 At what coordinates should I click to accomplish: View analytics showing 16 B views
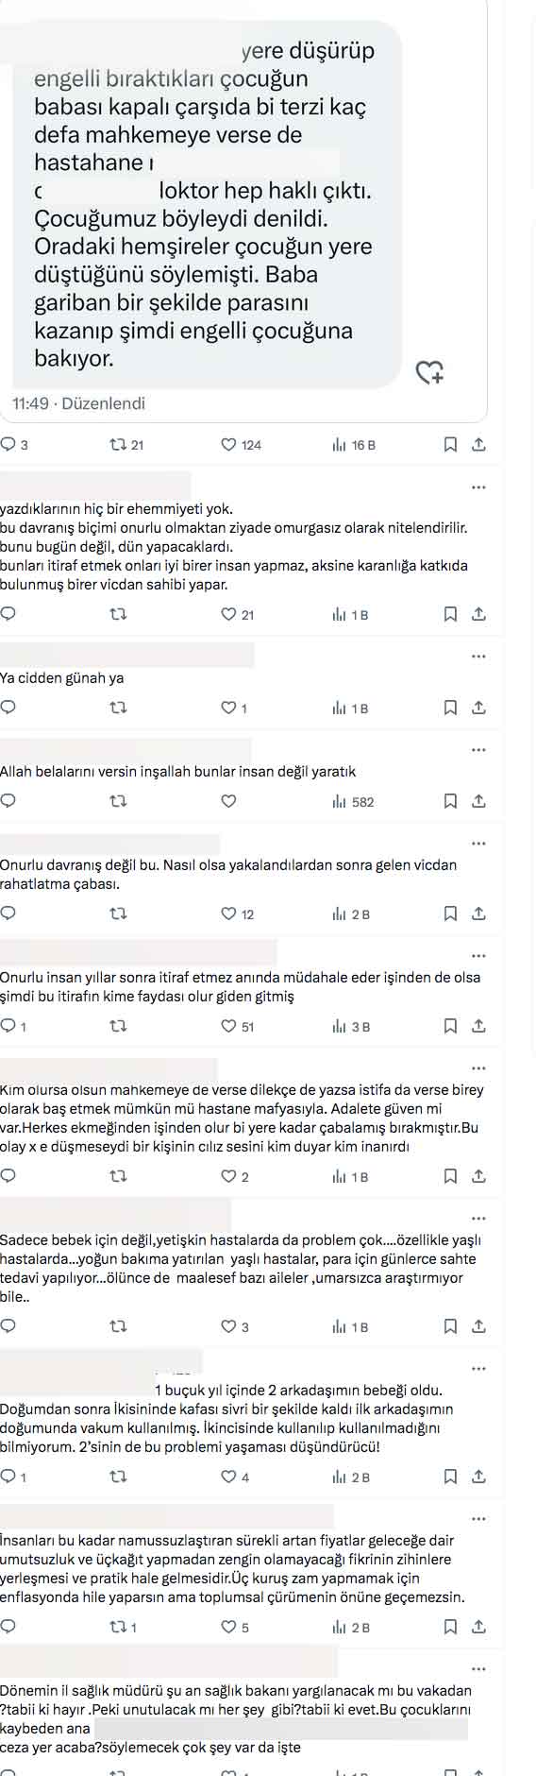click(x=354, y=445)
